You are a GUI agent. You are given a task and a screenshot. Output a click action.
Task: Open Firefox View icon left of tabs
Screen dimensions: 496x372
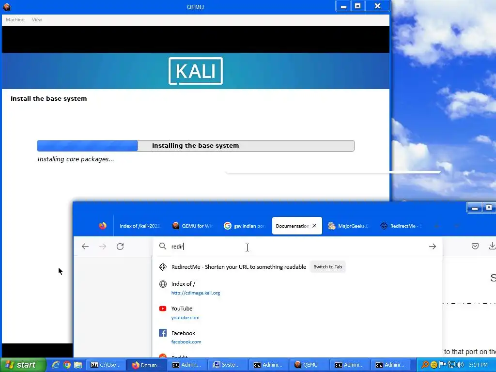pos(103,226)
